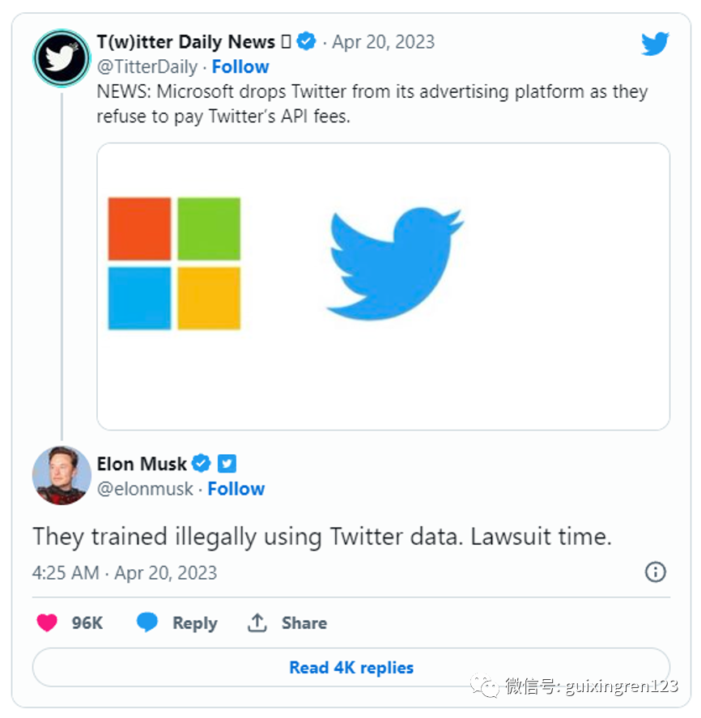Like the tweet with the heart icon
The image size is (701, 718).
(48, 622)
